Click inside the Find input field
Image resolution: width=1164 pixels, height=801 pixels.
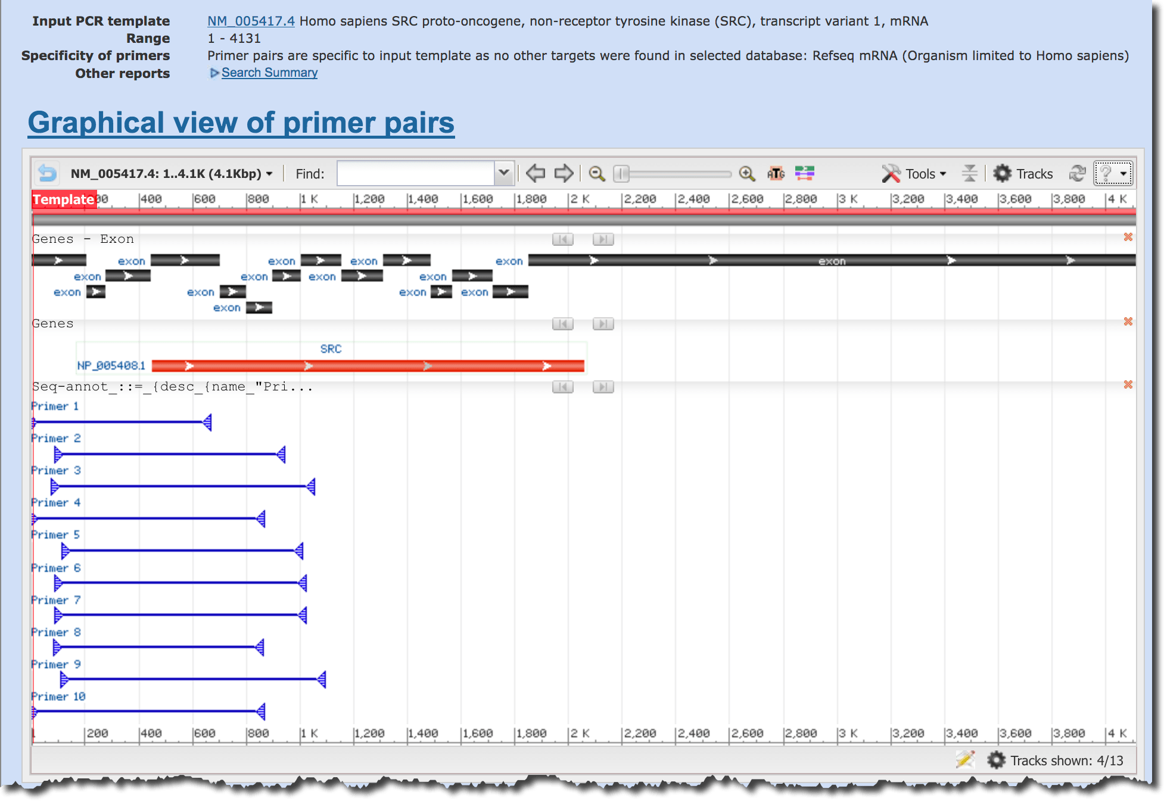(x=416, y=174)
